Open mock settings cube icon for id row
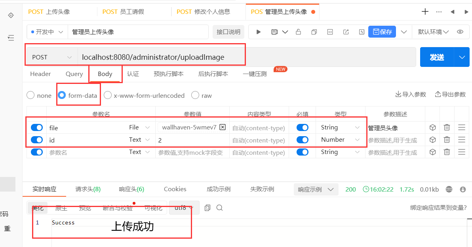 [x=432, y=140]
